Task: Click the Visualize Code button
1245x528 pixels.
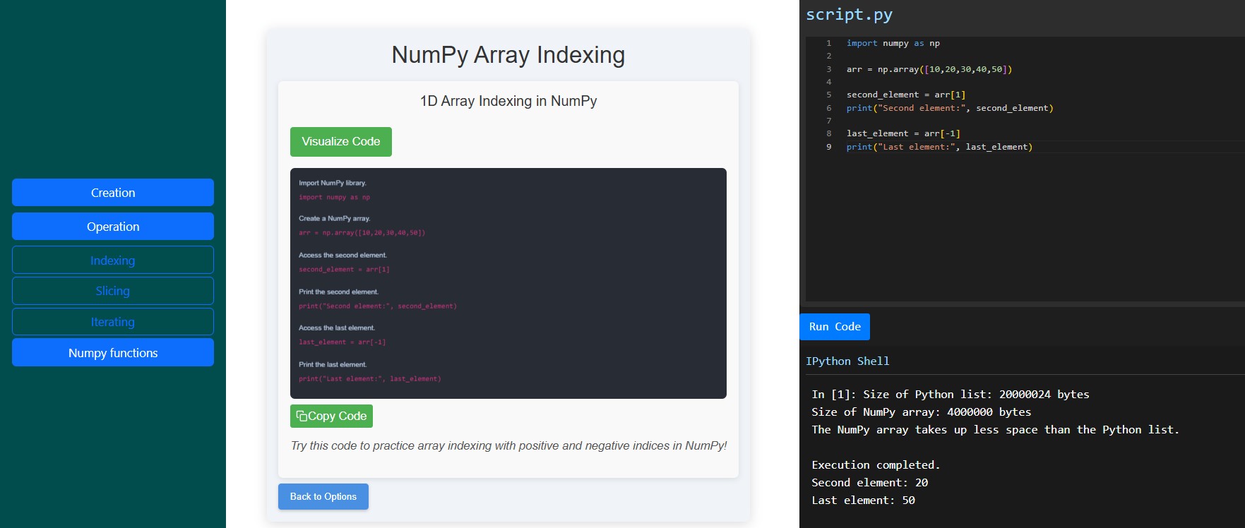Action: [341, 142]
